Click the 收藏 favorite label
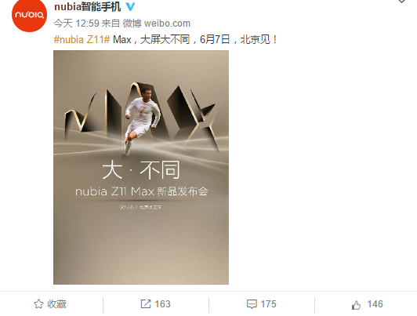417x316 pixels. pos(56,304)
